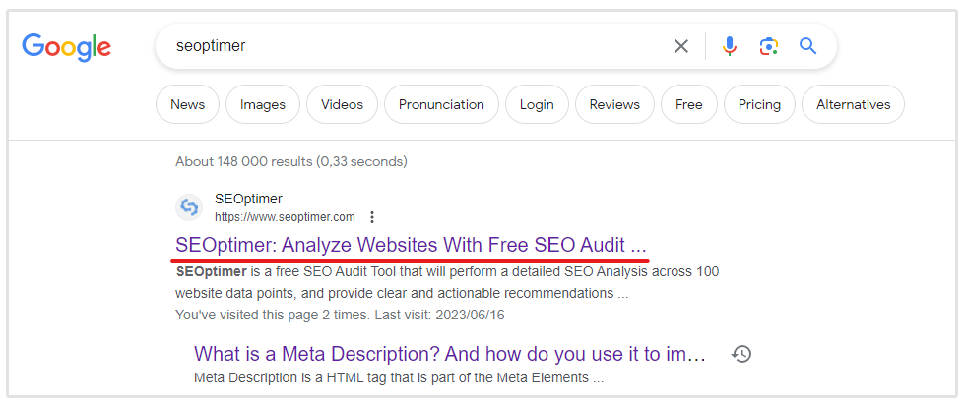Open the Videos filter chip

tap(342, 104)
